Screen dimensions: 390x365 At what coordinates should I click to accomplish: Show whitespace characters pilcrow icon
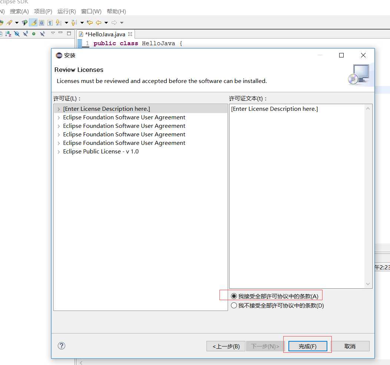[x=50, y=23]
